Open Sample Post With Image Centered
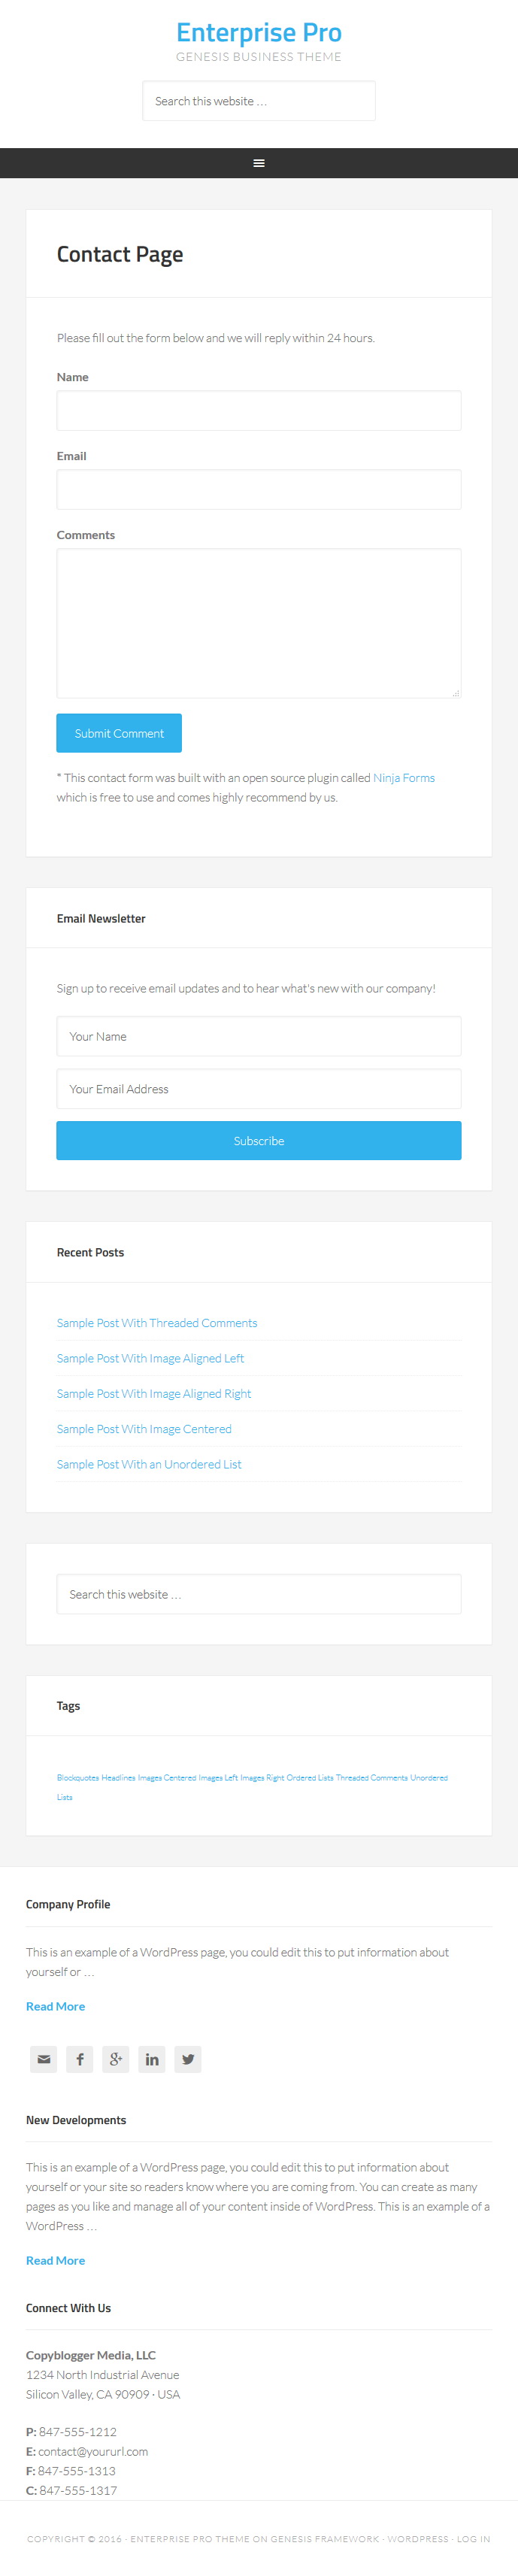Image resolution: width=518 pixels, height=2576 pixels. coord(144,1429)
